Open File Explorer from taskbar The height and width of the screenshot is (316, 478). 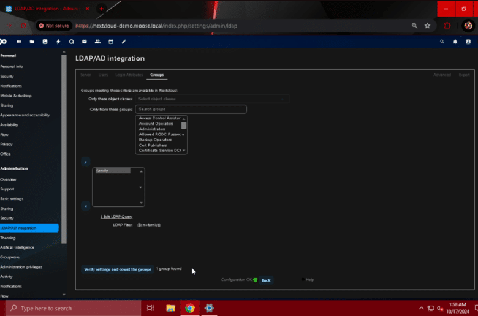click(x=170, y=308)
